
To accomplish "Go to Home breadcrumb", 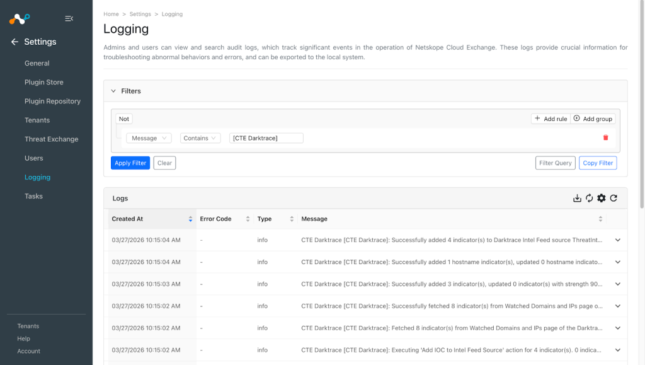I will point(111,14).
